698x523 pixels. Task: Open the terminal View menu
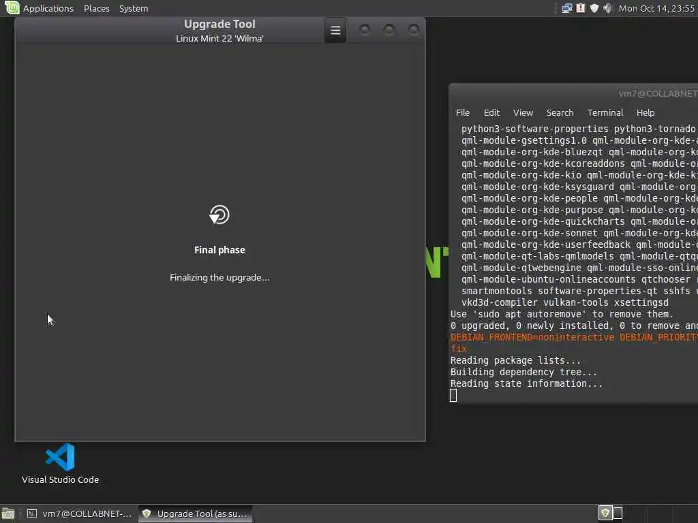523,112
